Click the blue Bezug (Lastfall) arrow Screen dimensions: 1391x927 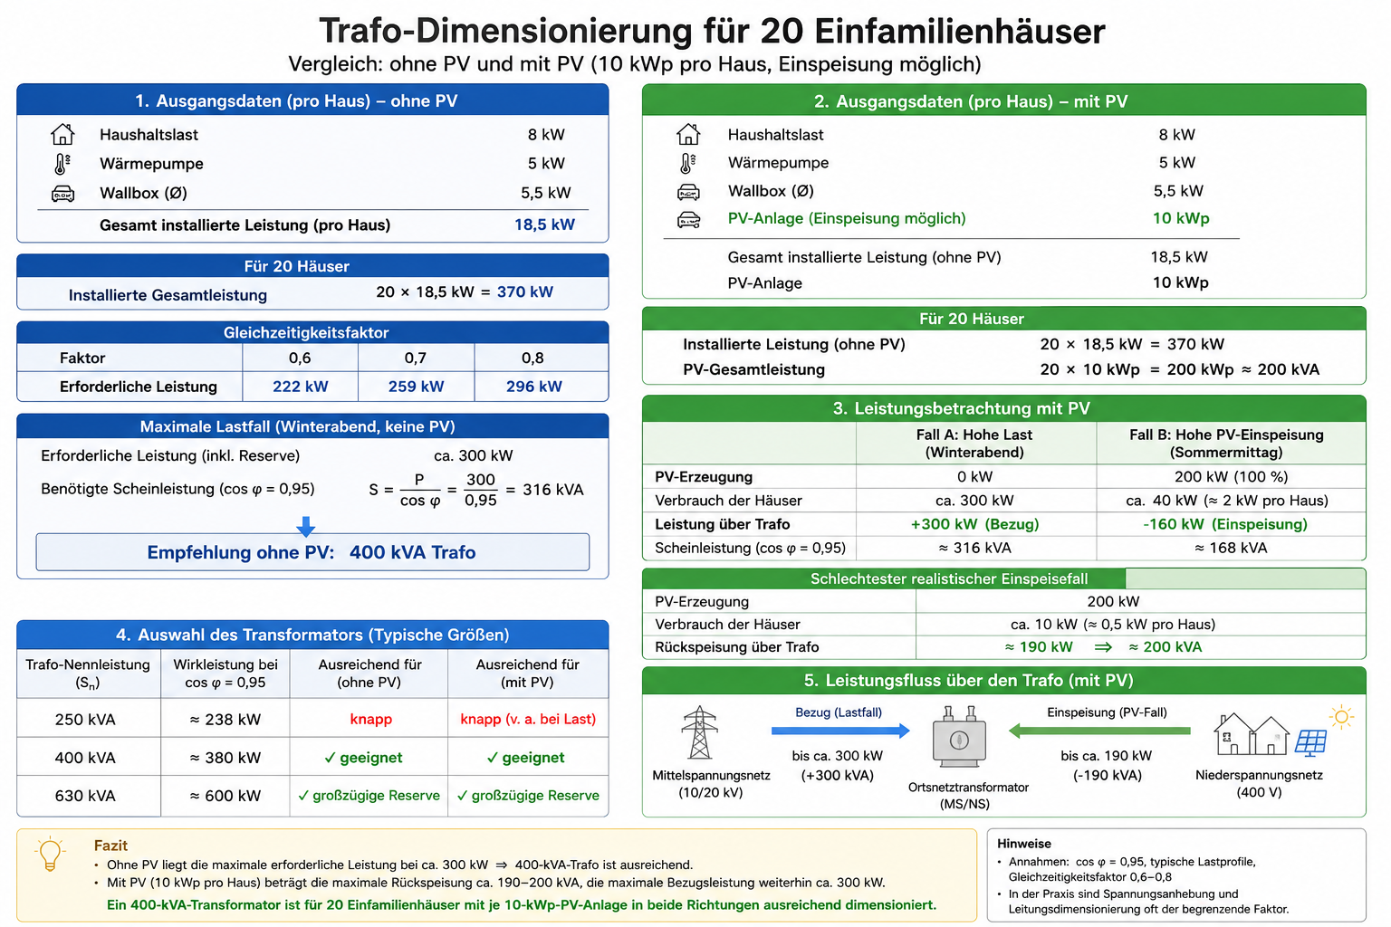tap(840, 731)
